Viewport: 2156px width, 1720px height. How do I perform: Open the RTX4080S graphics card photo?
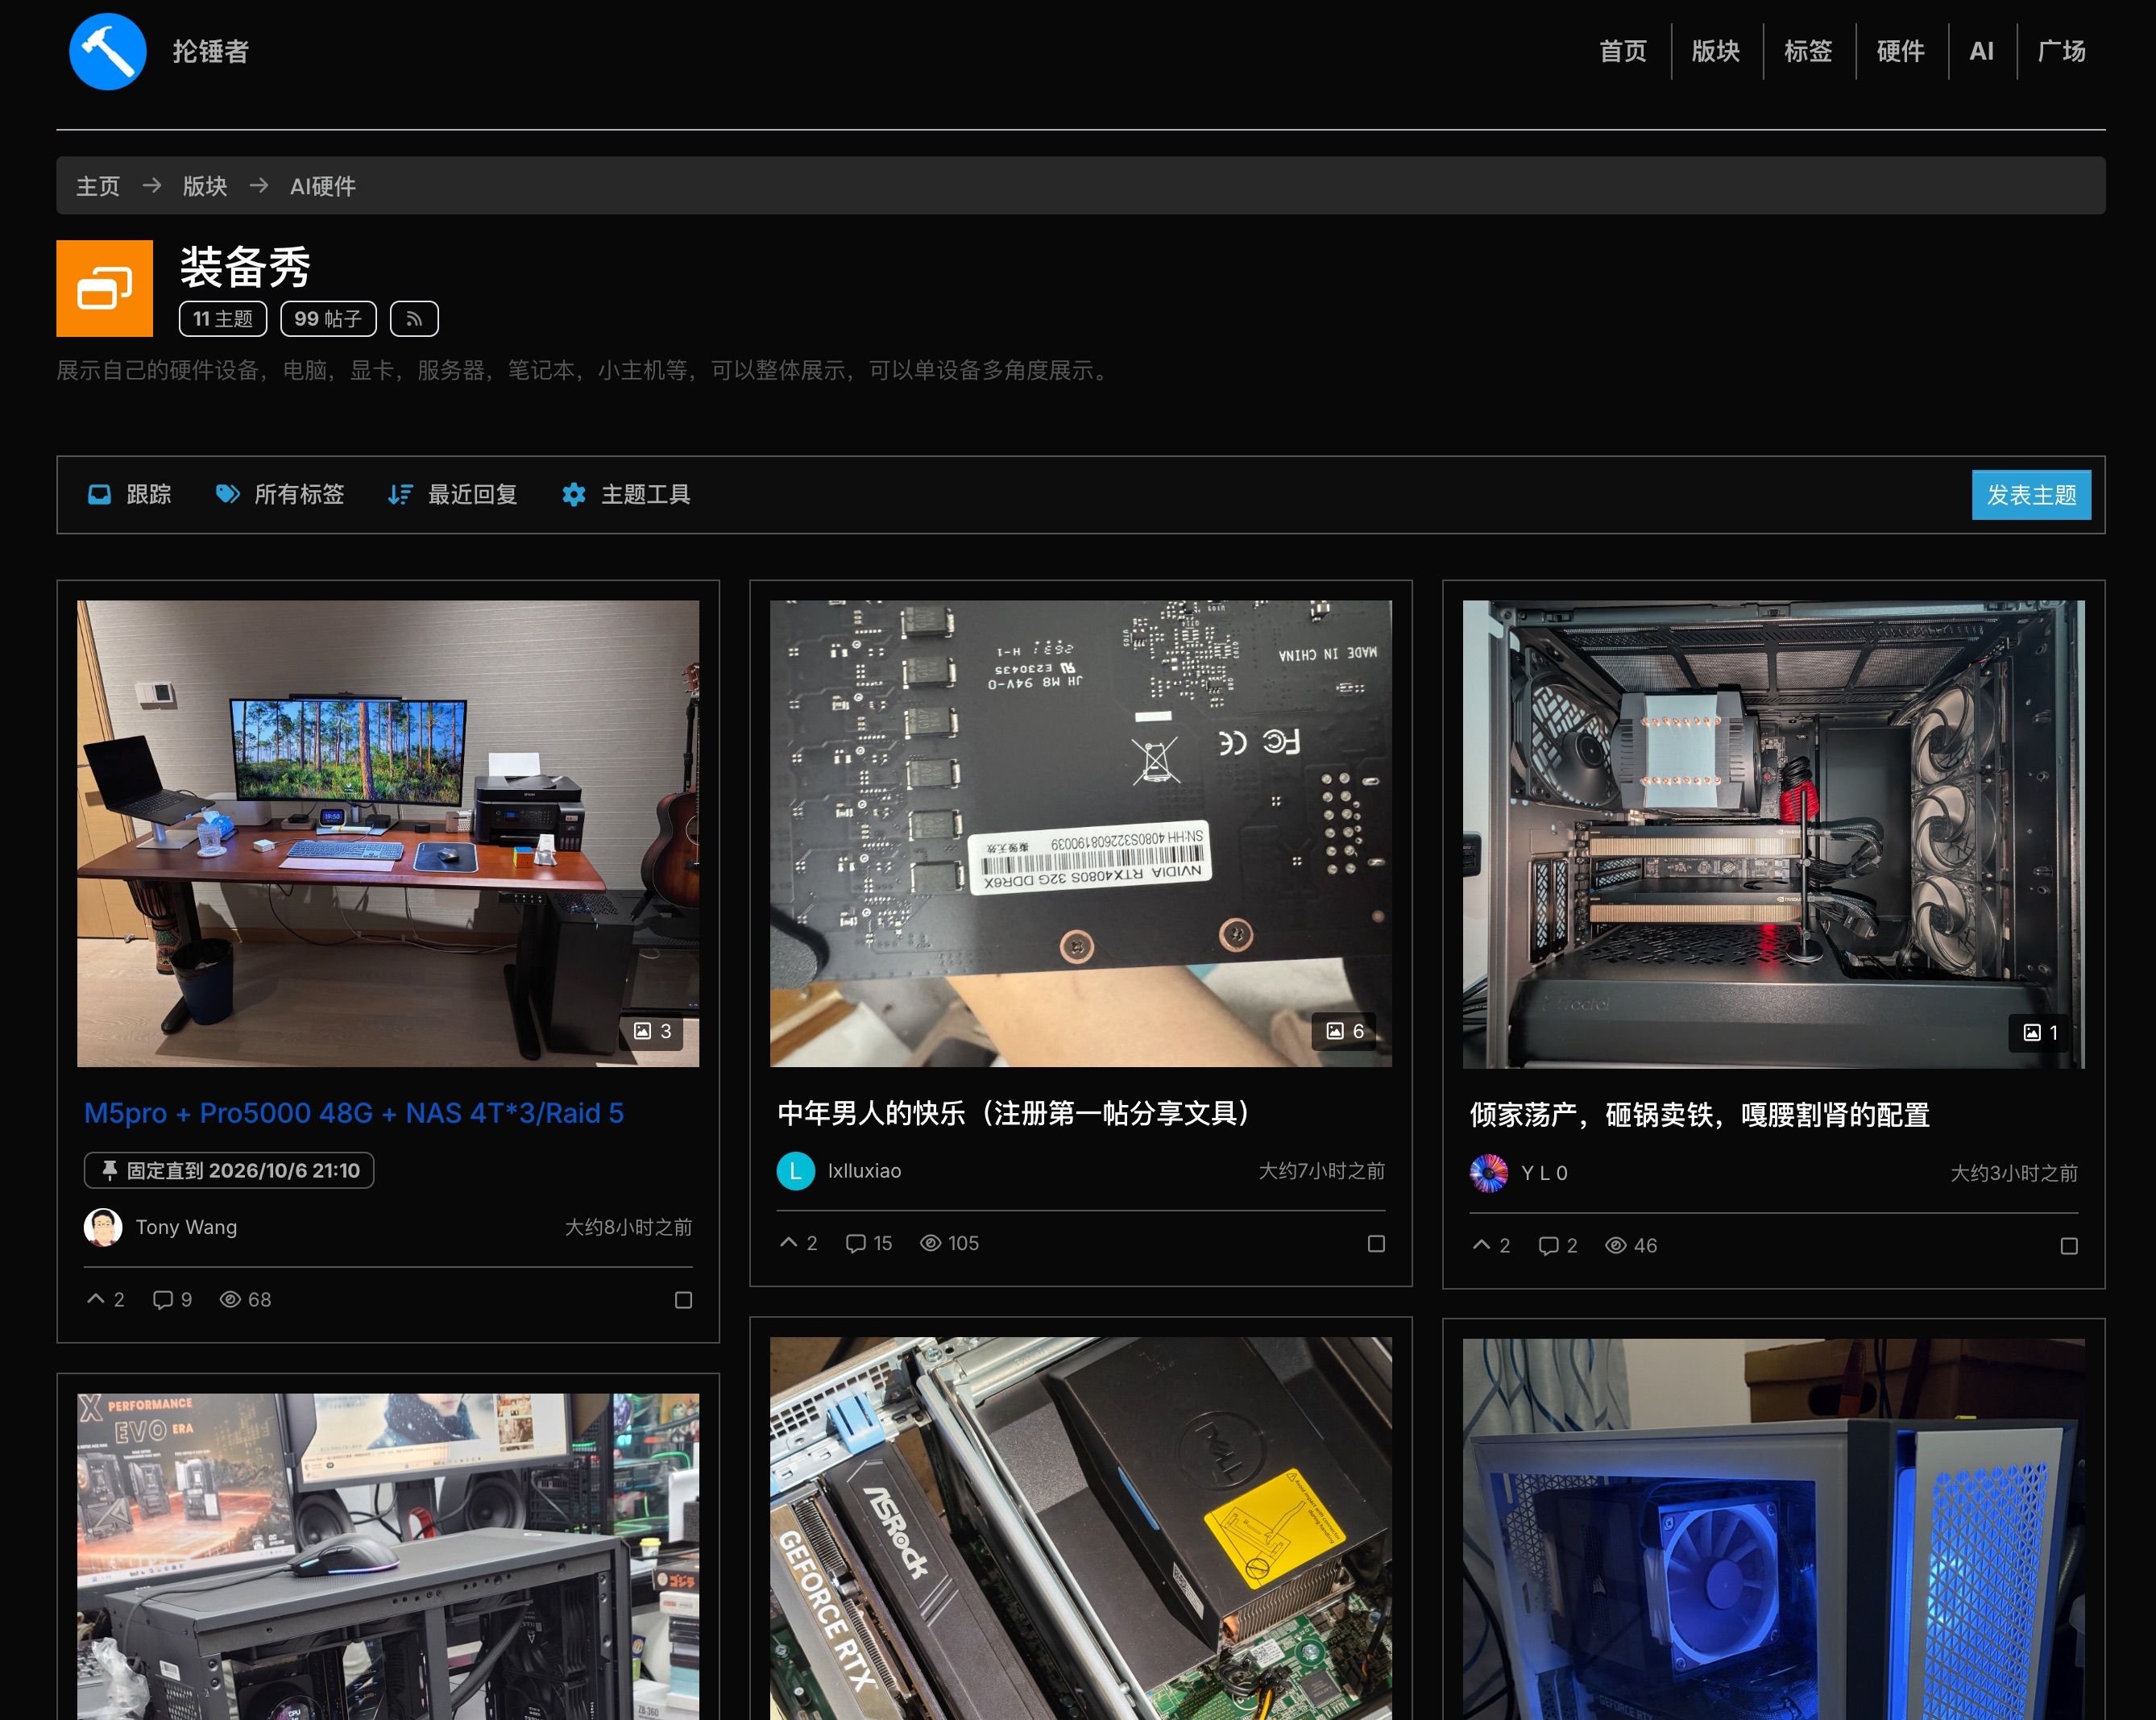[x=1081, y=833]
